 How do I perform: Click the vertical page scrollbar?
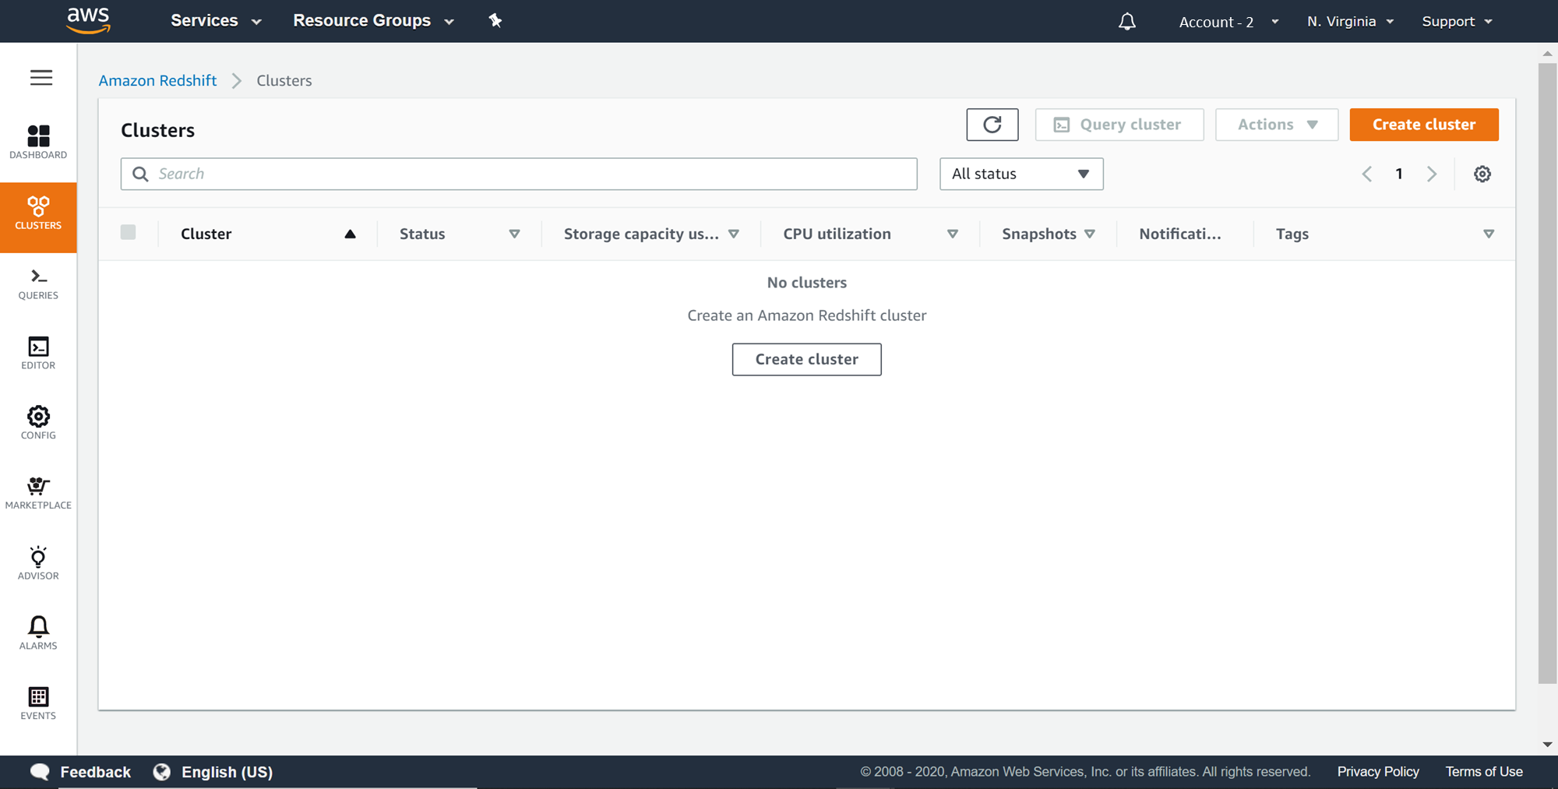click(1547, 374)
